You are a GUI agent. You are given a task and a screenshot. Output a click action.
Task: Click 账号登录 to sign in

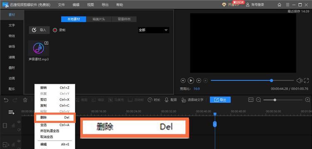(255, 5)
